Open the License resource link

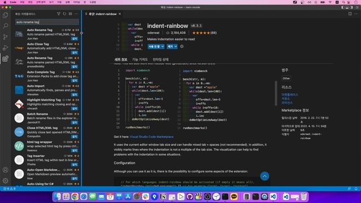click(x=287, y=103)
